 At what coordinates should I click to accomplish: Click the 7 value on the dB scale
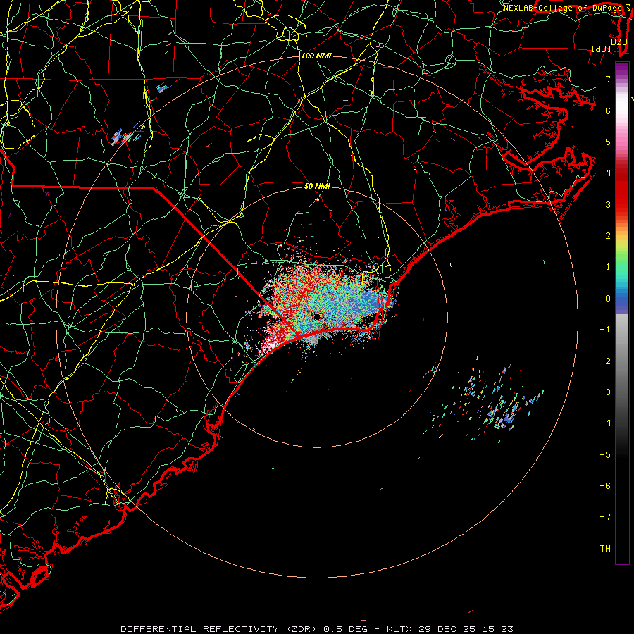tap(608, 79)
